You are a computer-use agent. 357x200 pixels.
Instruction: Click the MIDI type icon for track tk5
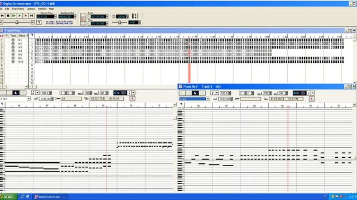(x=13, y=54)
